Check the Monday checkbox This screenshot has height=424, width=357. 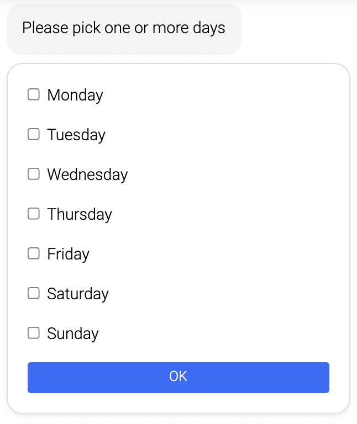tap(34, 94)
